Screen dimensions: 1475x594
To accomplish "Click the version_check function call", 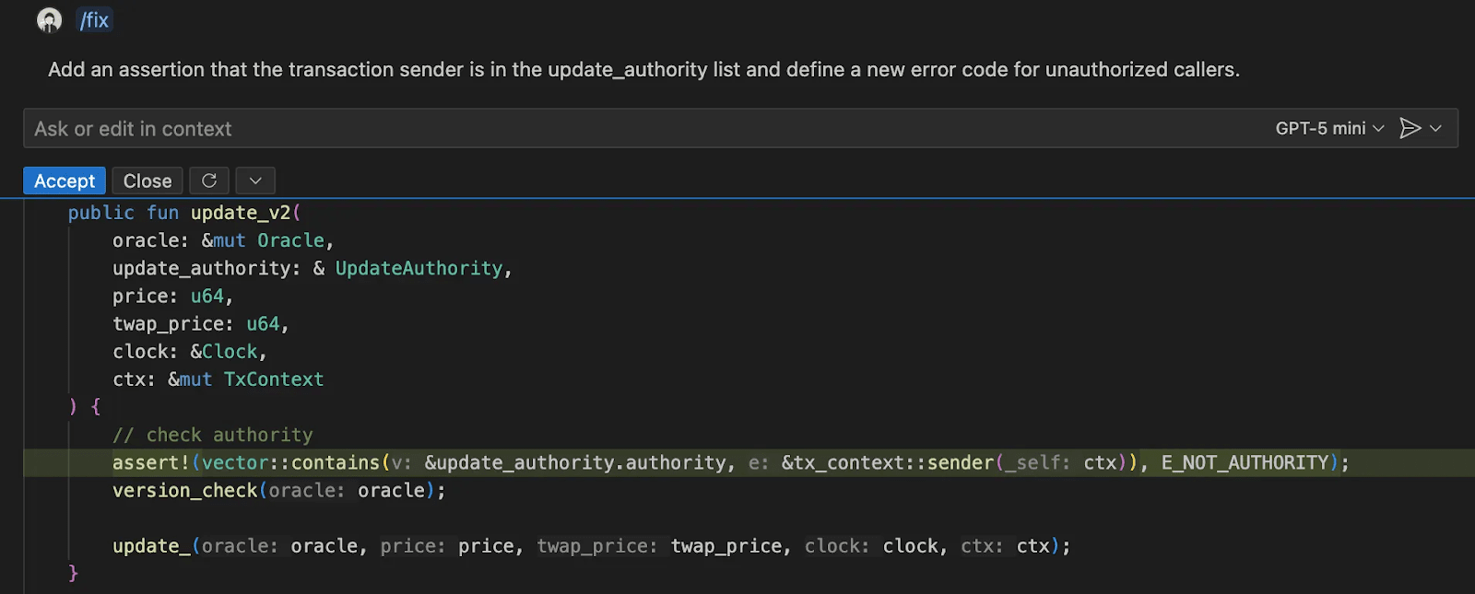I will click(184, 490).
